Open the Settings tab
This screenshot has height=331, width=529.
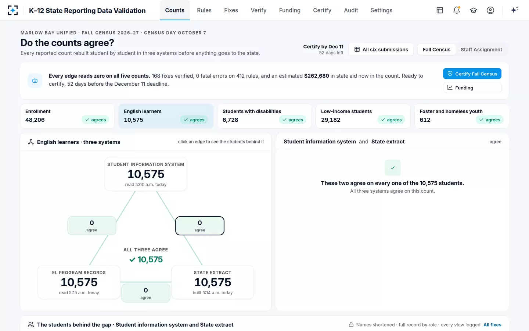381,10
